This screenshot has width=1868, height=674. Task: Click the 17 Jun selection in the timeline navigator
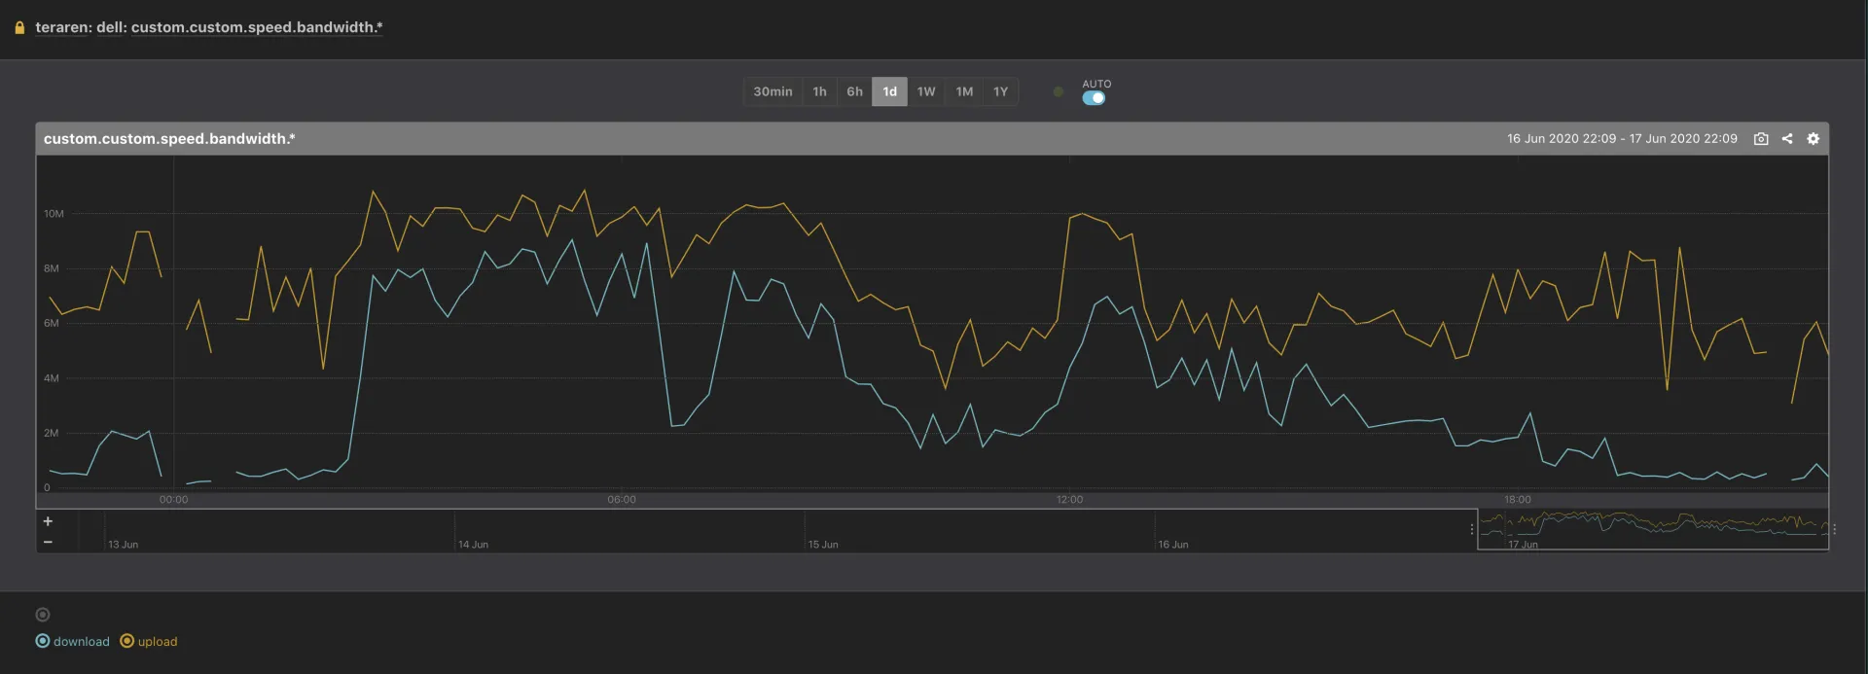pyautogui.click(x=1652, y=530)
